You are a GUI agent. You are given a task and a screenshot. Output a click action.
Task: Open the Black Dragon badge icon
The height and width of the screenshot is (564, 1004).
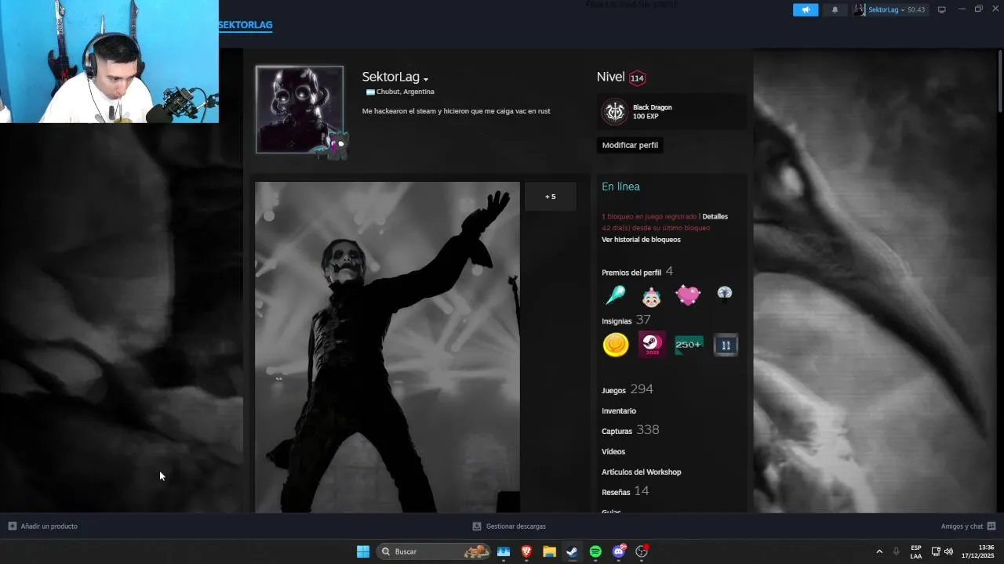615,111
